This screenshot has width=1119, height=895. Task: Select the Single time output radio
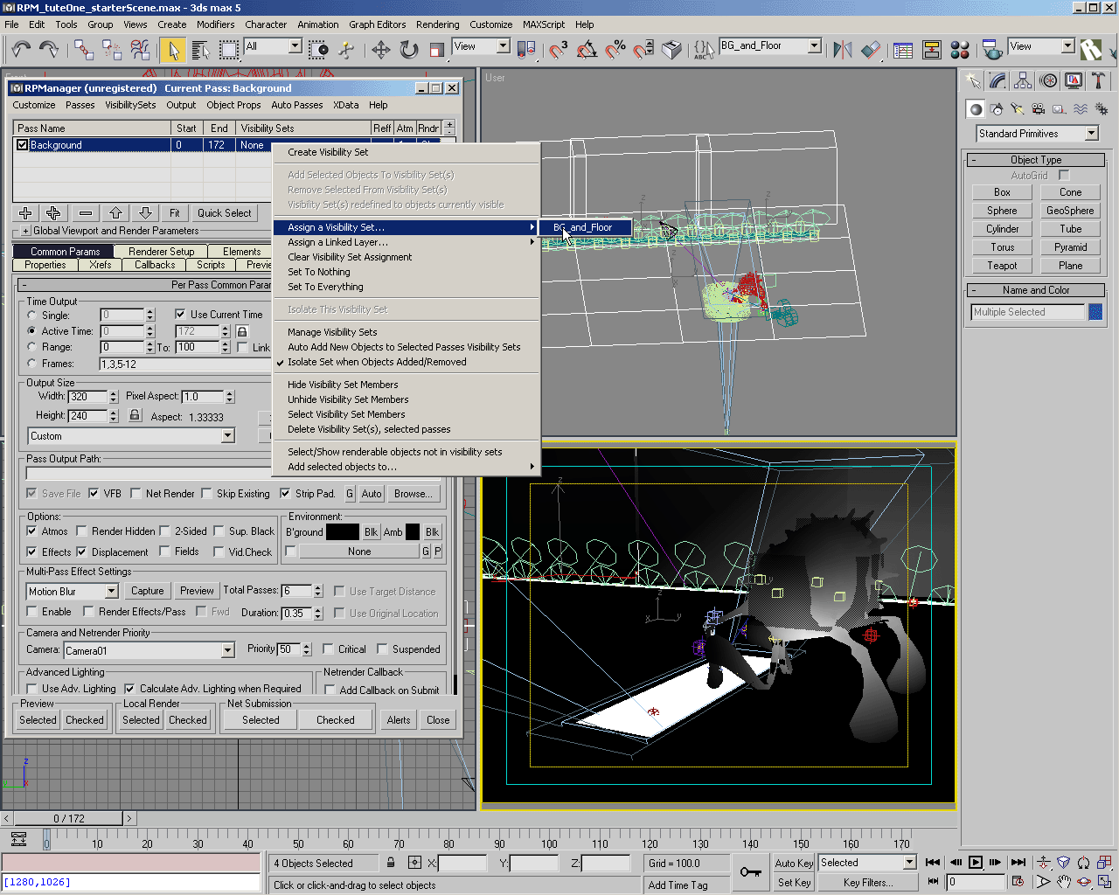31,316
